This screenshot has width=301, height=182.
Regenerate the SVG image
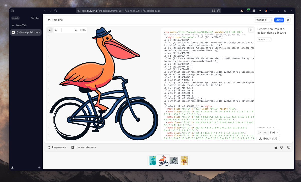(57, 147)
